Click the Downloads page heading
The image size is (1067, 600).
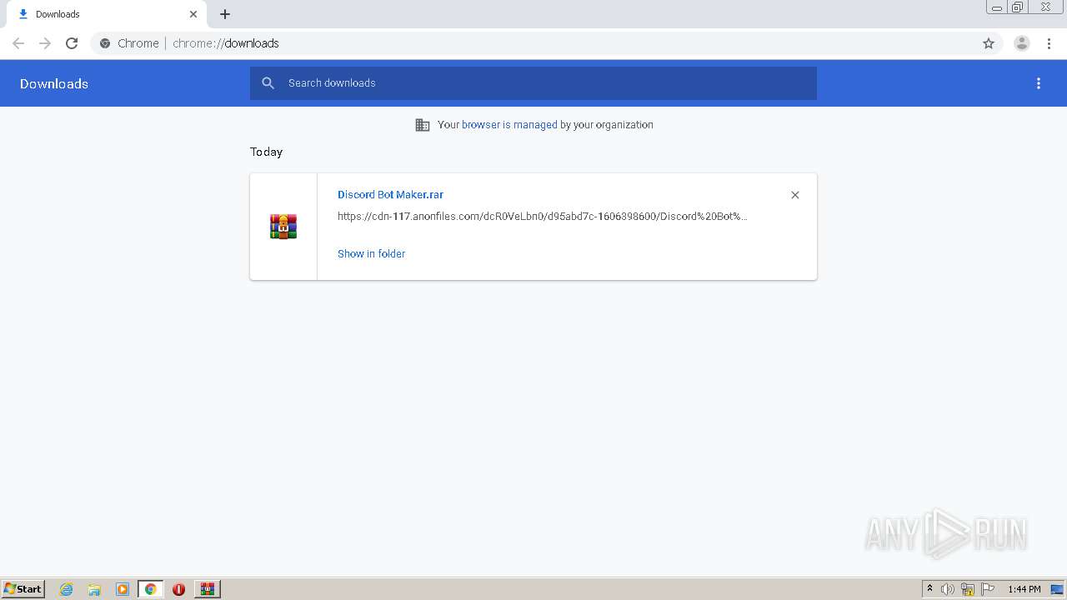(x=54, y=83)
